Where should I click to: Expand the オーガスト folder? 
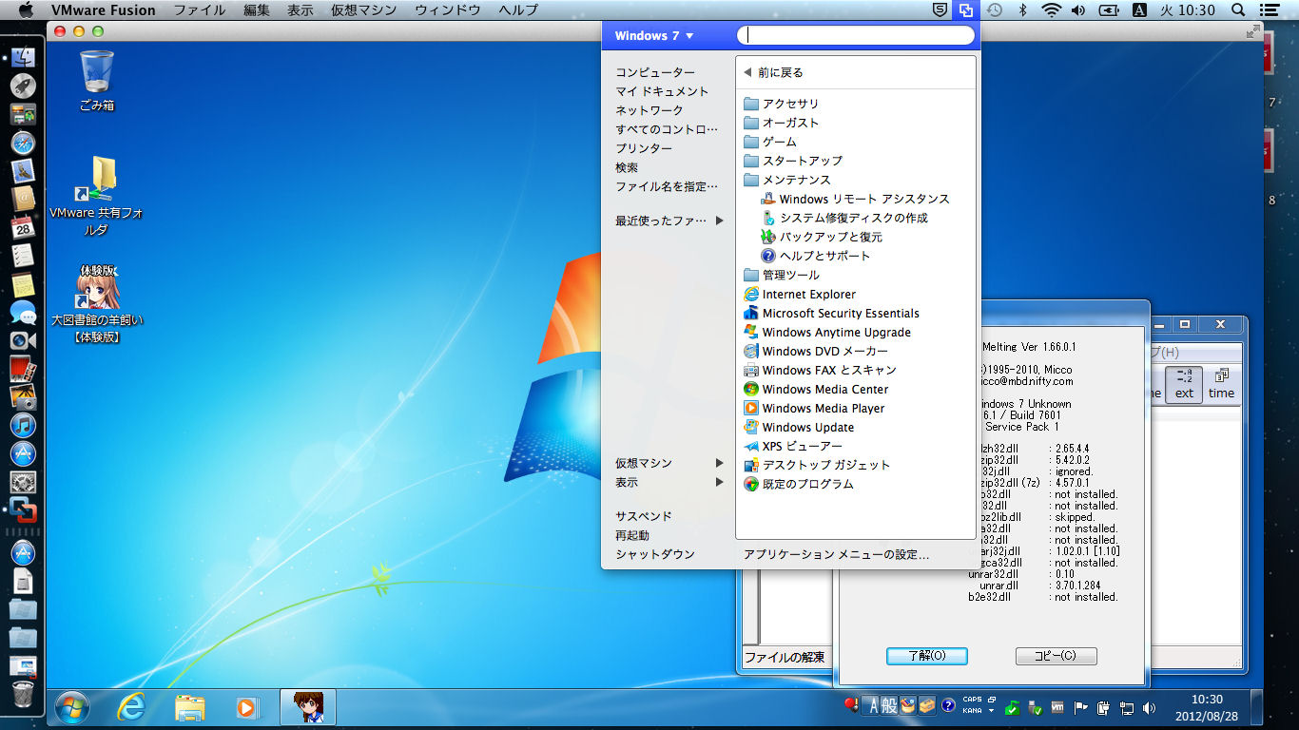(x=781, y=123)
